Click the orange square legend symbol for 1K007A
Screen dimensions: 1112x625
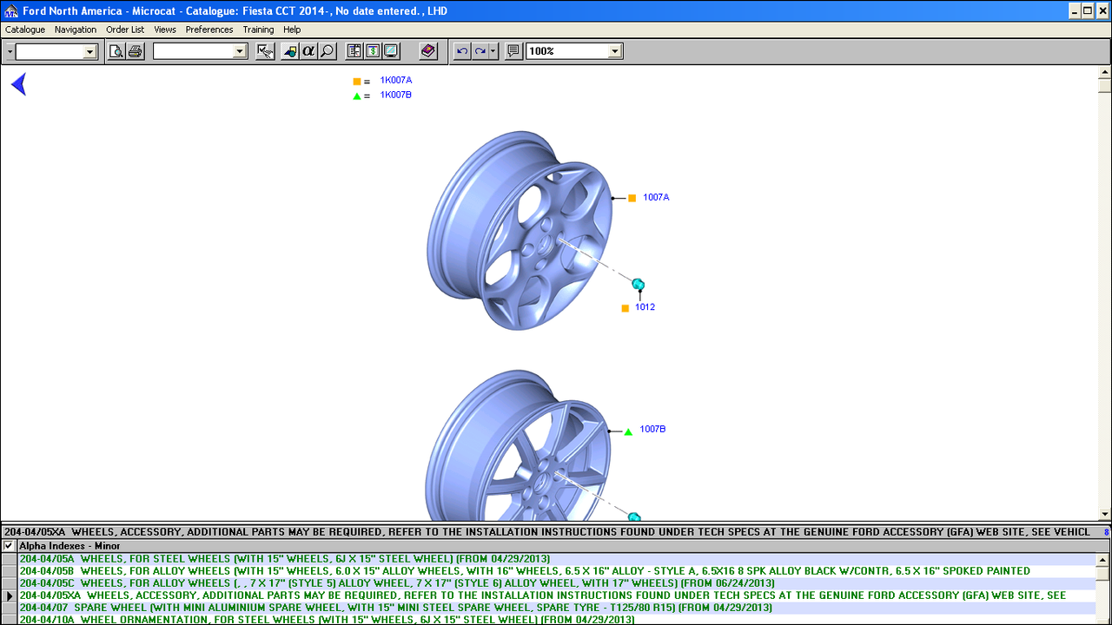point(356,81)
